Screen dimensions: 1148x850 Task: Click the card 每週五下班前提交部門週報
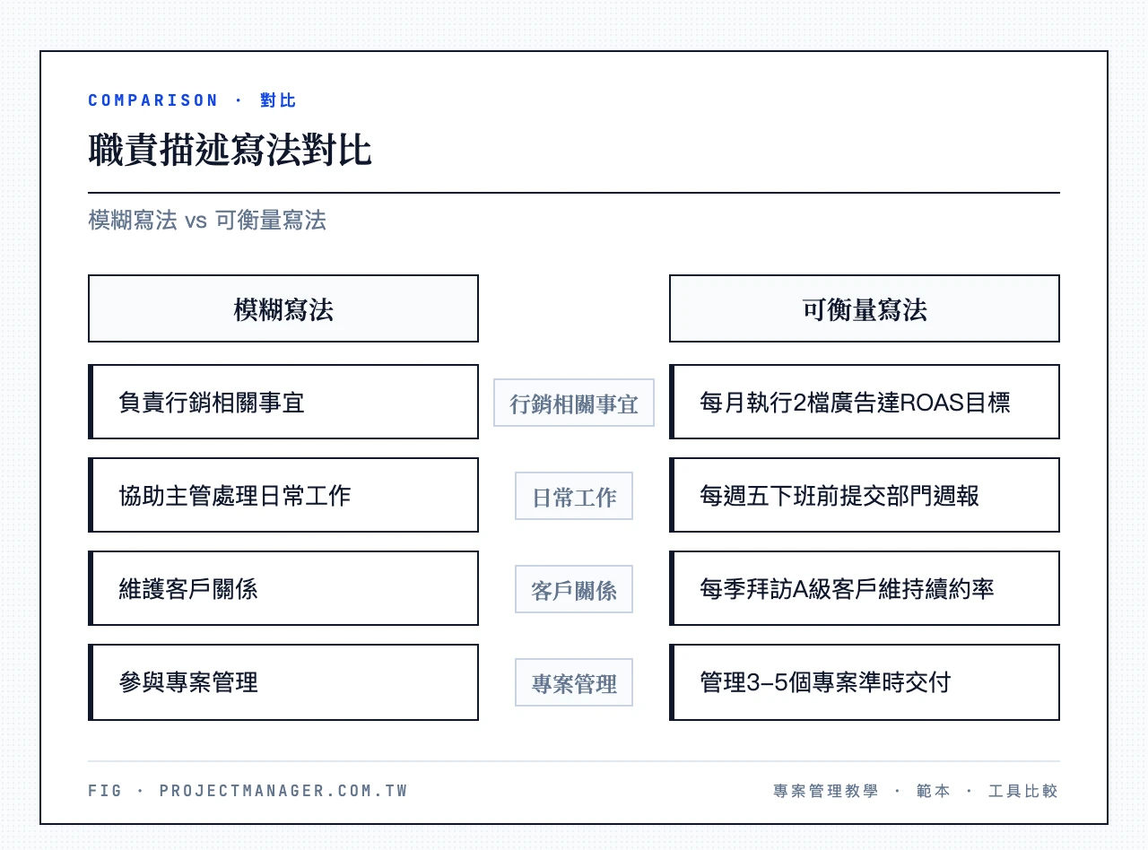[865, 495]
